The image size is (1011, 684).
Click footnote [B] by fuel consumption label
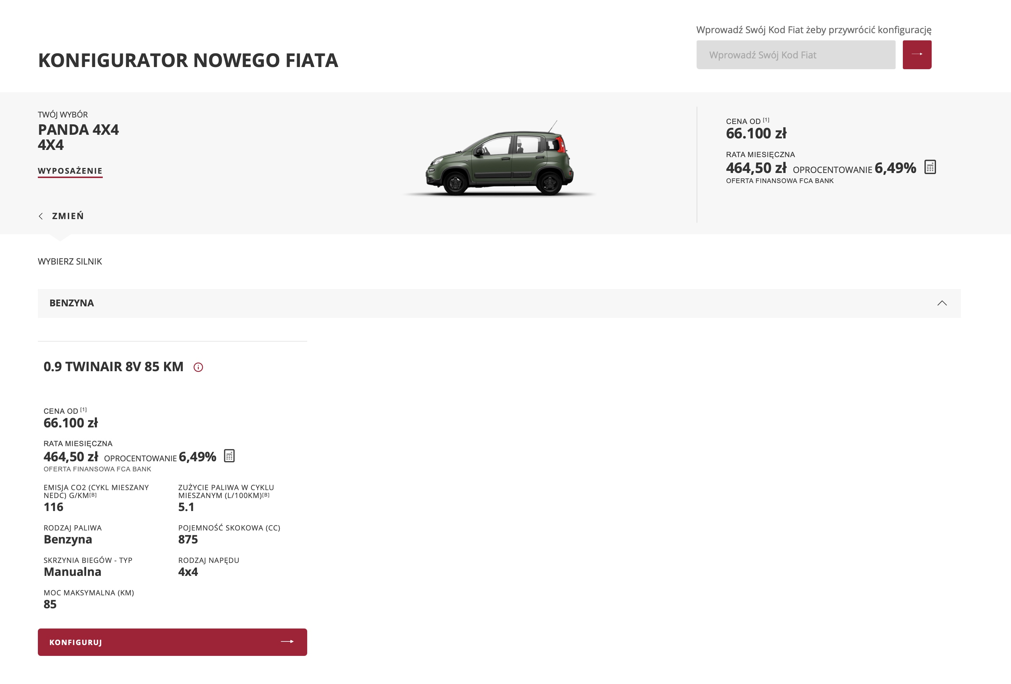coord(266,495)
